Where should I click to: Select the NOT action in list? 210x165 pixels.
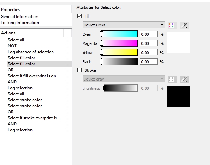point(12,46)
